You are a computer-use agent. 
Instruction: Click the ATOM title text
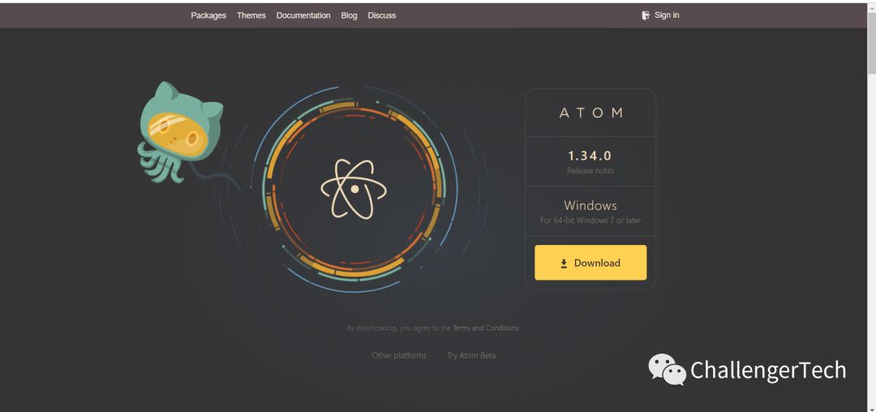[591, 113]
